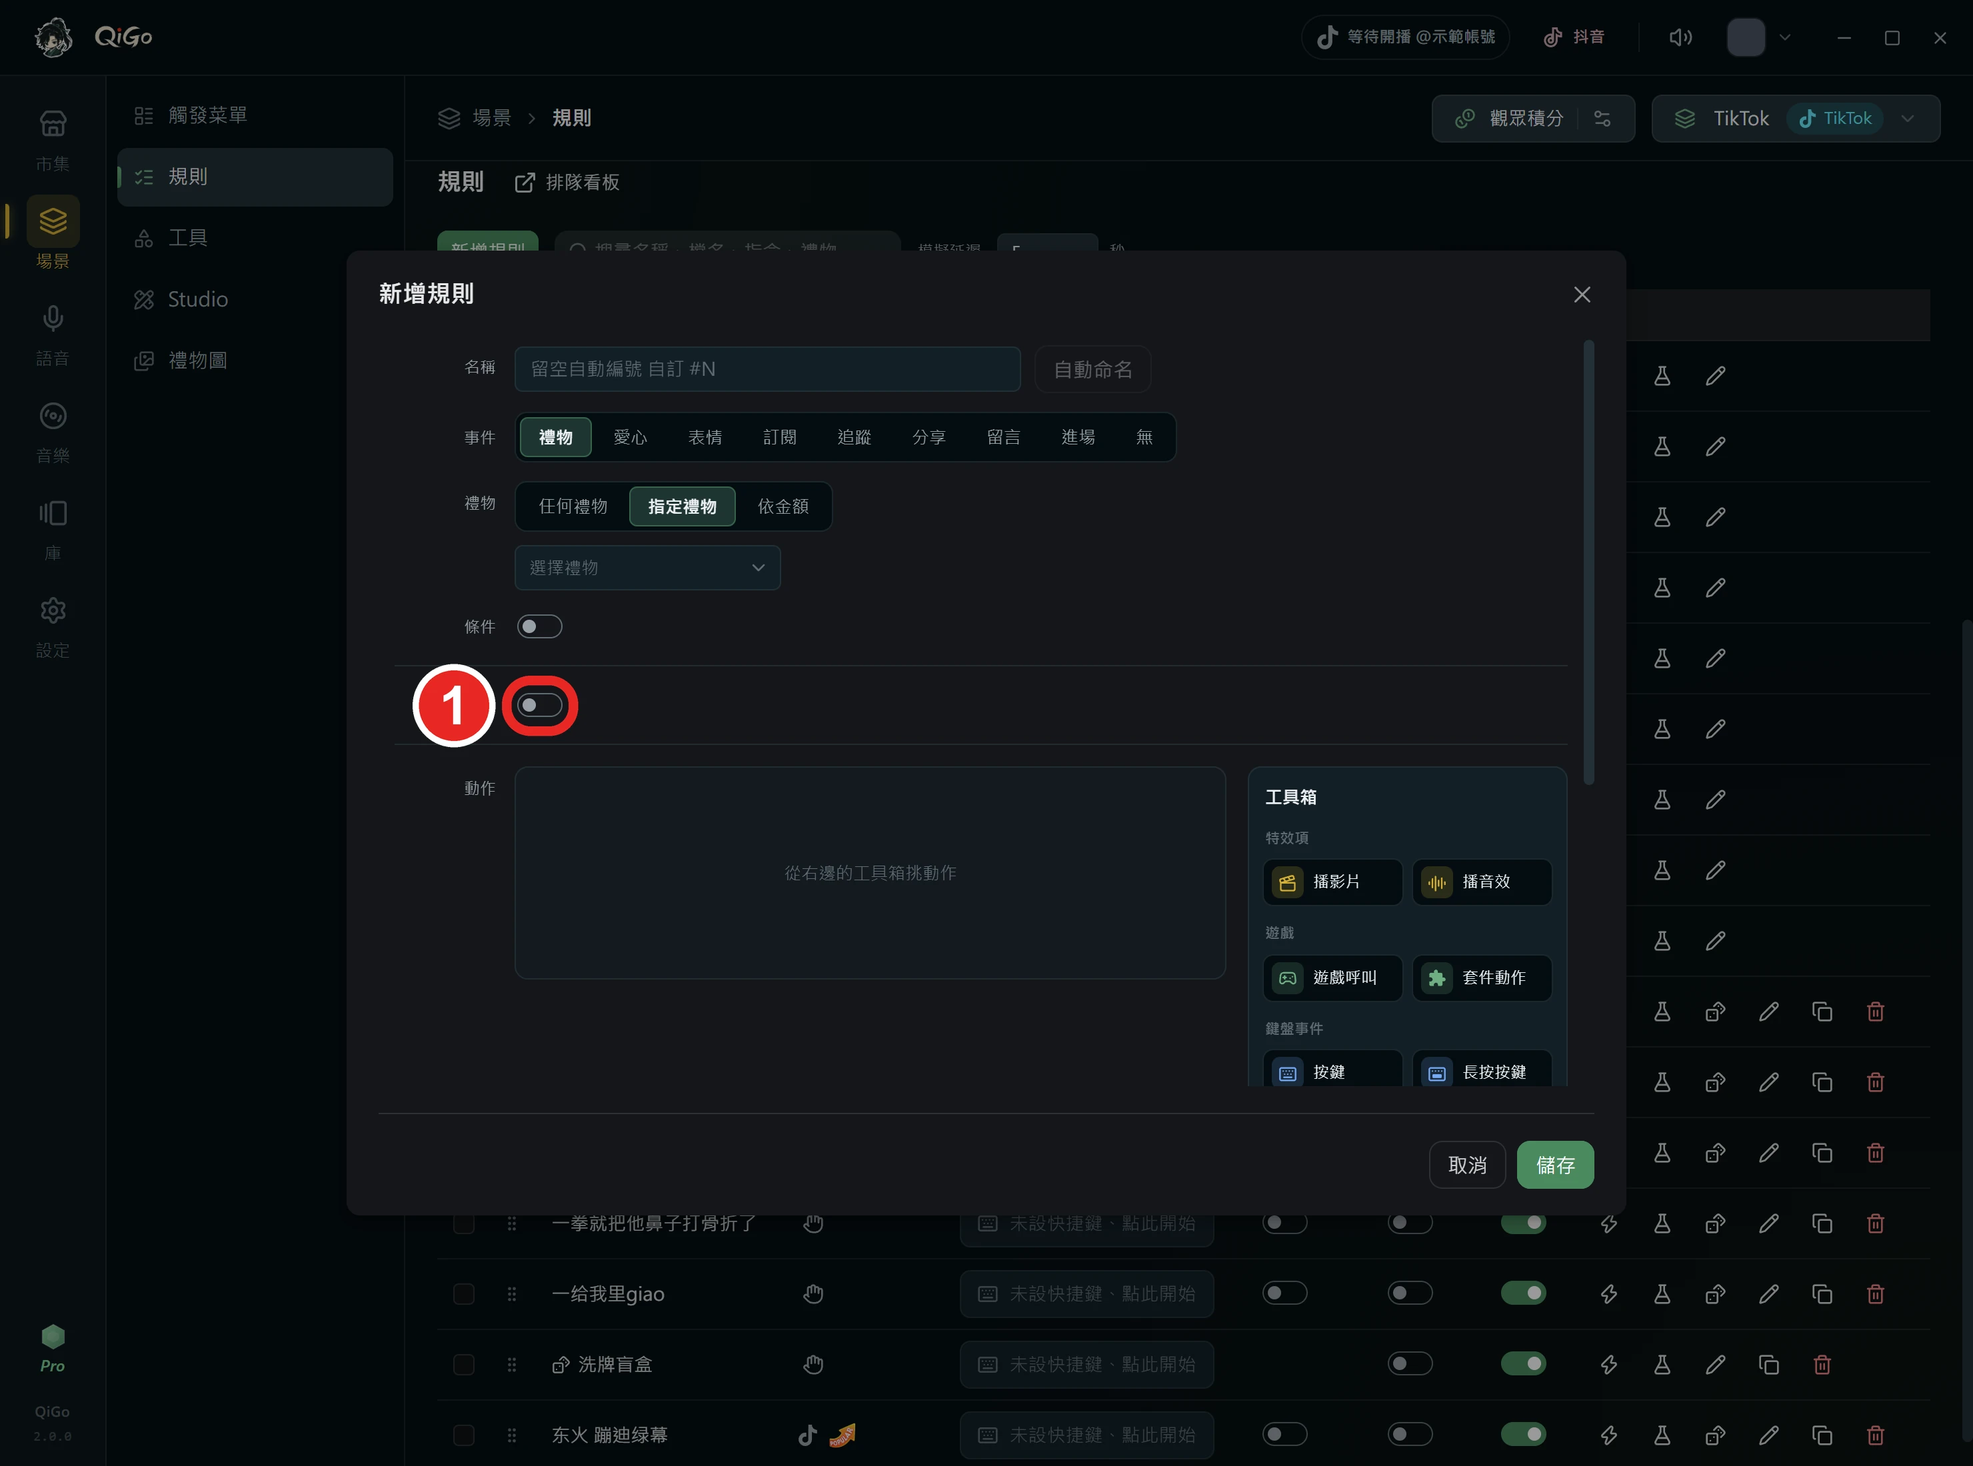Add the 播影片 play video action
1973x1466 pixels.
coord(1332,882)
